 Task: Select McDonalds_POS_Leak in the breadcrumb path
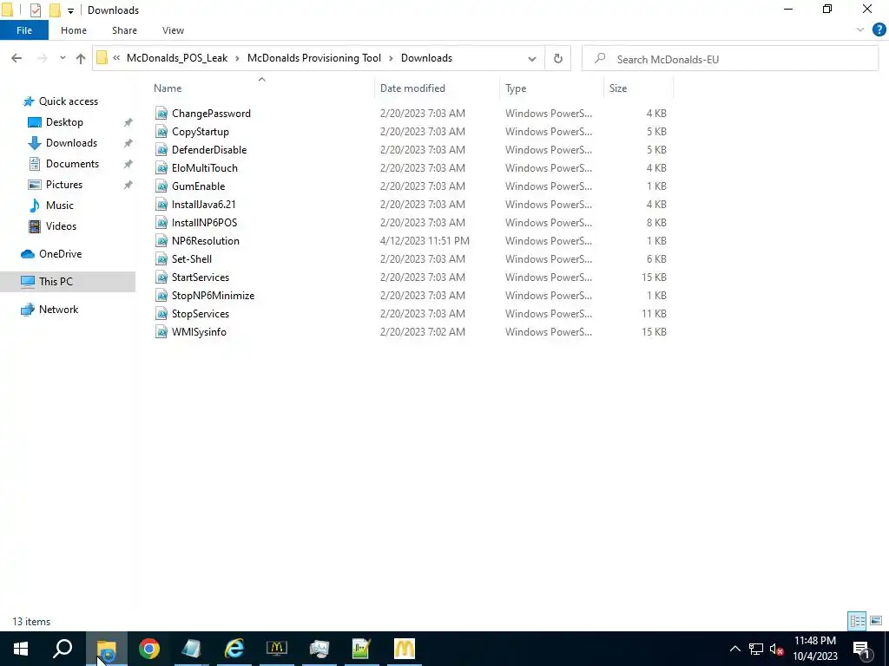177,58
